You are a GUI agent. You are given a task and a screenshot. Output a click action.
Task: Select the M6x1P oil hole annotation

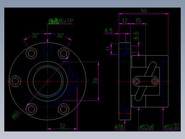[61, 21]
